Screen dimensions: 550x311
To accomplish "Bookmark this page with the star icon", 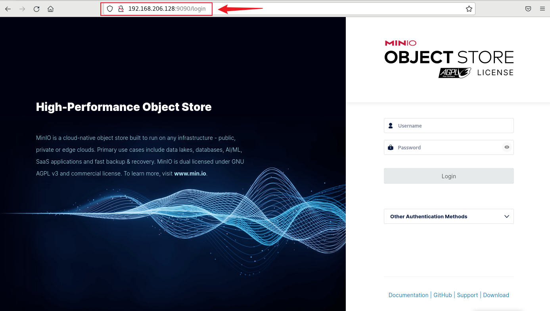I will coord(469,9).
